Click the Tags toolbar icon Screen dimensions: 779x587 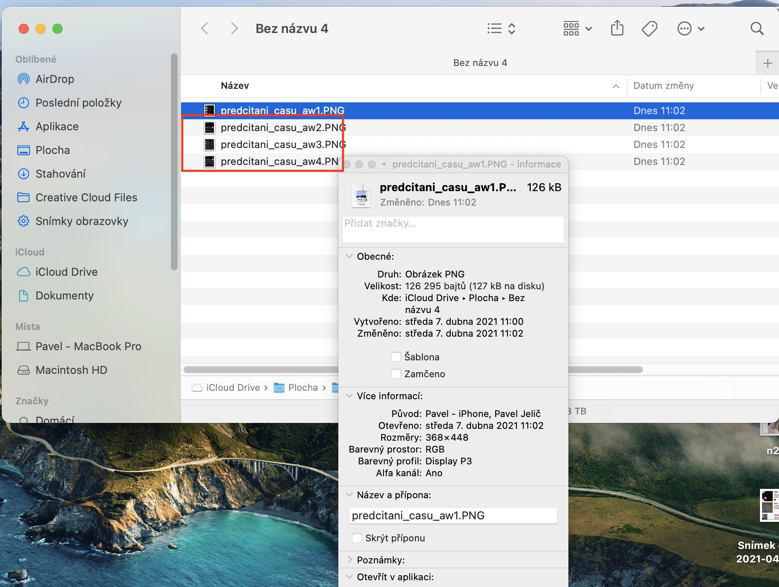(650, 29)
